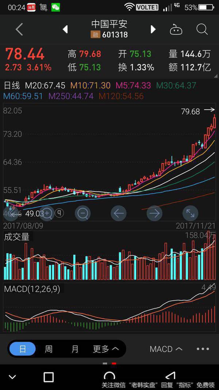The image size is (219, 390).
Task: Tap the M30:64.37 moving average label
Action: (x=176, y=86)
